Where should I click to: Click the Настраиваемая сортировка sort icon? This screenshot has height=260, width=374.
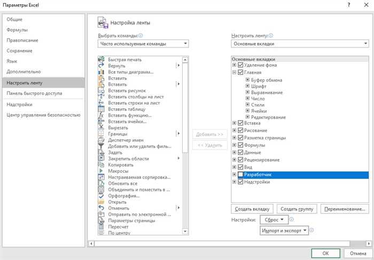101,177
